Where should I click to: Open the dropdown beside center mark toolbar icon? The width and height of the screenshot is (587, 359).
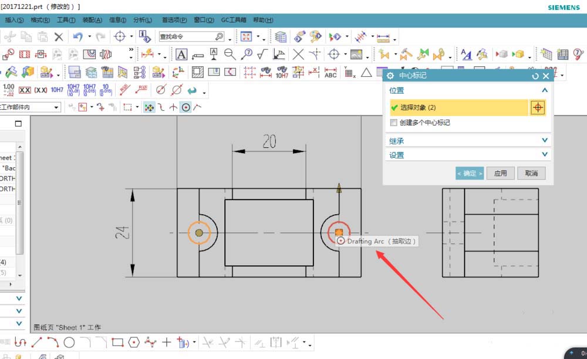click(x=345, y=55)
